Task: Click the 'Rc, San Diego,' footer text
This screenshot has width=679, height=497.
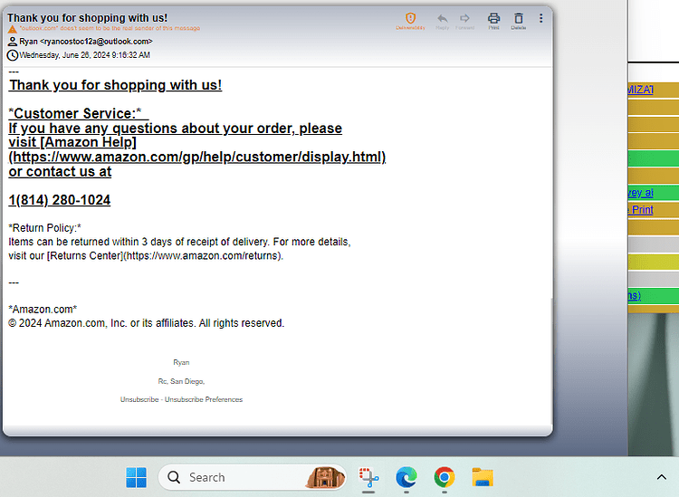Action: [181, 381]
